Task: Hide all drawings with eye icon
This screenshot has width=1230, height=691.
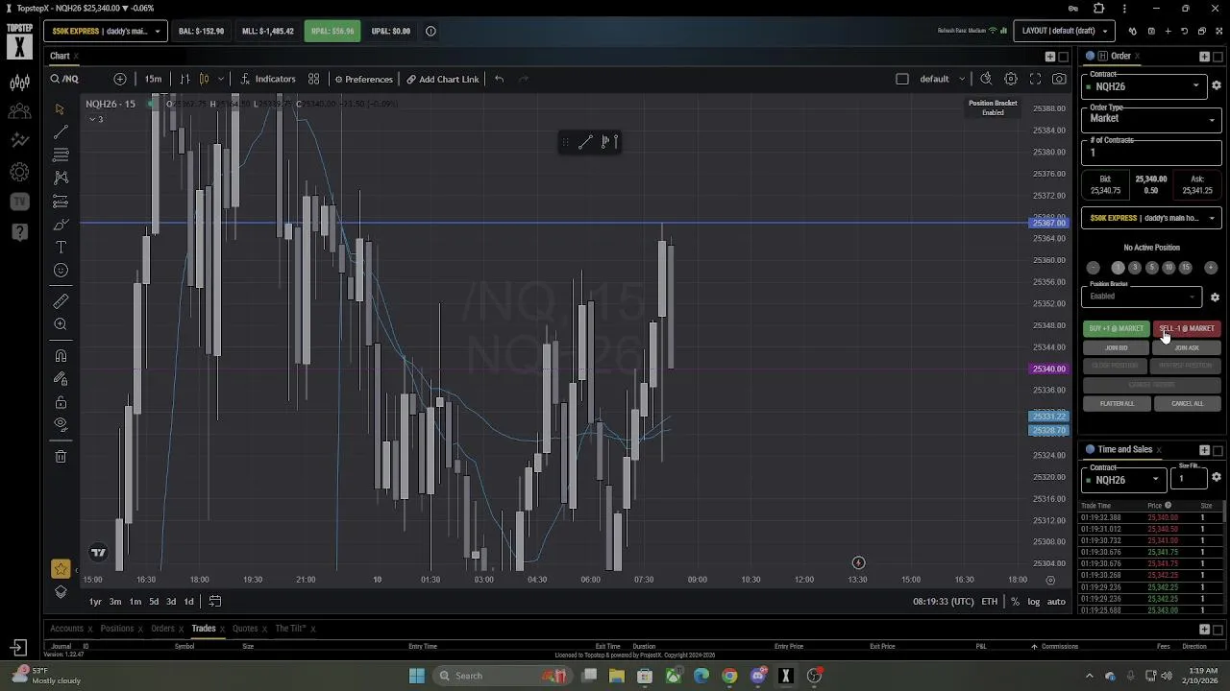Action: [x=61, y=424]
